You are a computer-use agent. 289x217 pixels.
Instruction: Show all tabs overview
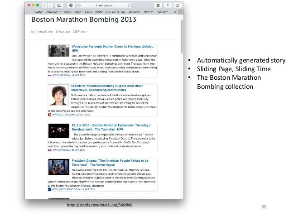point(178,5)
